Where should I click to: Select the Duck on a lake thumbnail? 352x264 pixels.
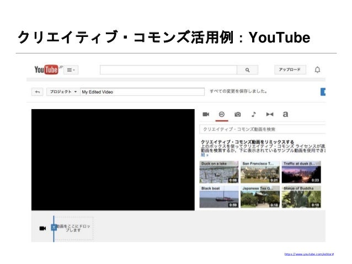pos(219,172)
